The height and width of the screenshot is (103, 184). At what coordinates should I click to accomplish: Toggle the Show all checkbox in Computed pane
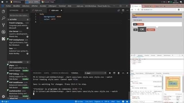click(176, 94)
